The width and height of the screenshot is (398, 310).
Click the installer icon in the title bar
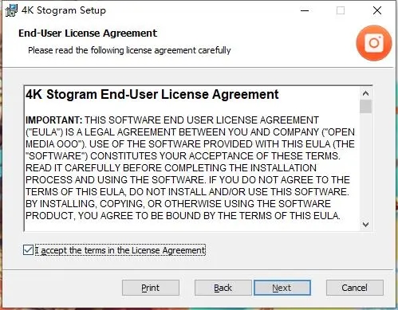[x=11, y=10]
